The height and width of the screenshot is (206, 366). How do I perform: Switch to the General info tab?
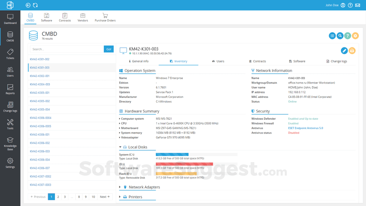click(x=139, y=61)
